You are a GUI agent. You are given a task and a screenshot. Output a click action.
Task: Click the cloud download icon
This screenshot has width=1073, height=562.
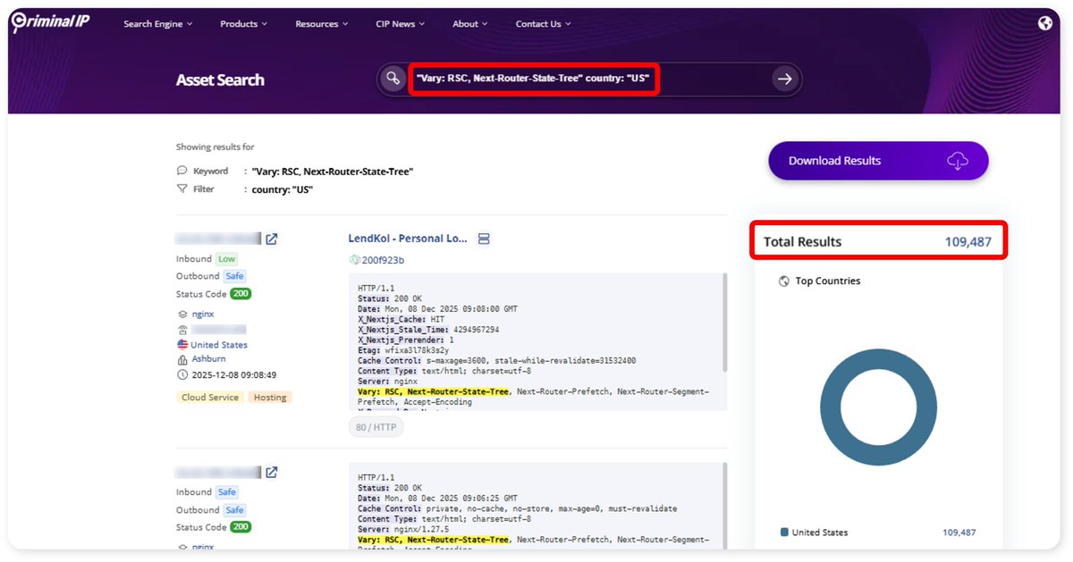tap(958, 161)
